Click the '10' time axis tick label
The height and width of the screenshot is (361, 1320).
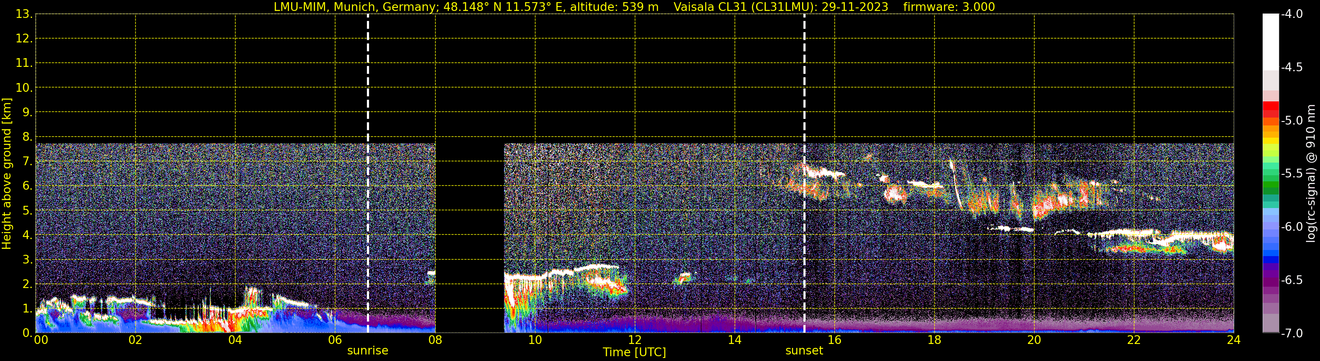535,340
